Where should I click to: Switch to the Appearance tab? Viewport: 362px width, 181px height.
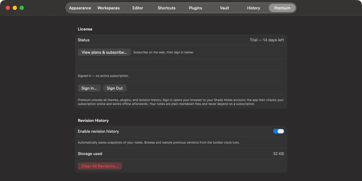(80, 8)
